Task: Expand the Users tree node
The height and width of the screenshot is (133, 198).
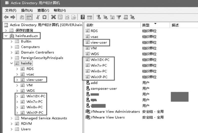Action: tap(12, 129)
